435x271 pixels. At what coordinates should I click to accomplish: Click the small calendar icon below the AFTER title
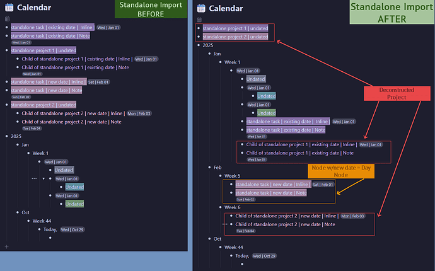click(x=199, y=19)
